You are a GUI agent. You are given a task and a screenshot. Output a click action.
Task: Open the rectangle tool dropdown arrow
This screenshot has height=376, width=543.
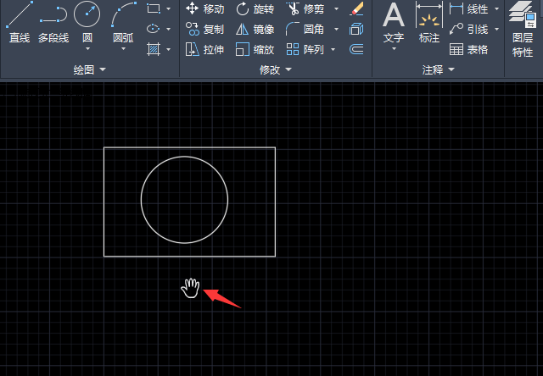point(168,8)
